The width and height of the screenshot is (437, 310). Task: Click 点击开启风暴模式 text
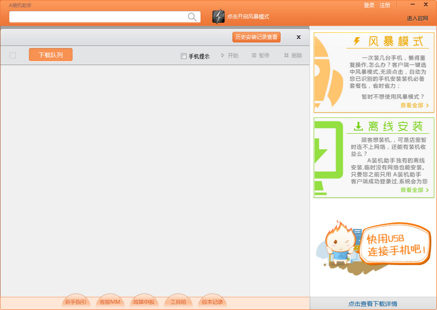coord(248,17)
